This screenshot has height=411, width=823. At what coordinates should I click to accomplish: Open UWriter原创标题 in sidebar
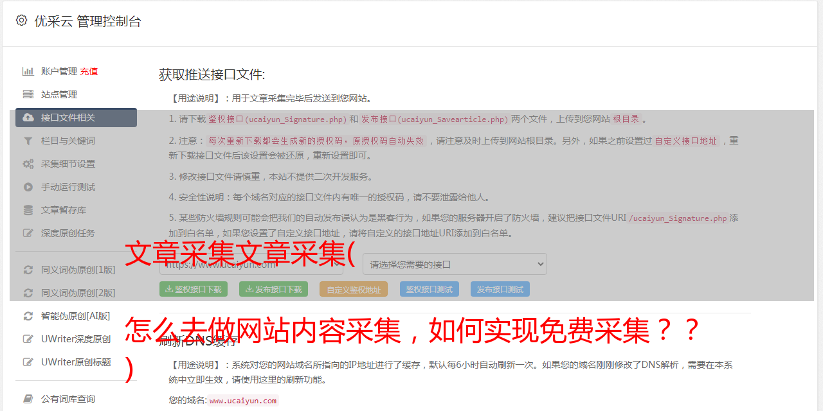(76, 362)
